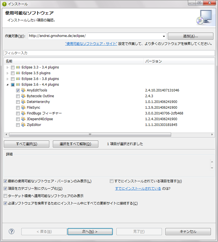Click the バージョン column header

[x=179, y=61]
